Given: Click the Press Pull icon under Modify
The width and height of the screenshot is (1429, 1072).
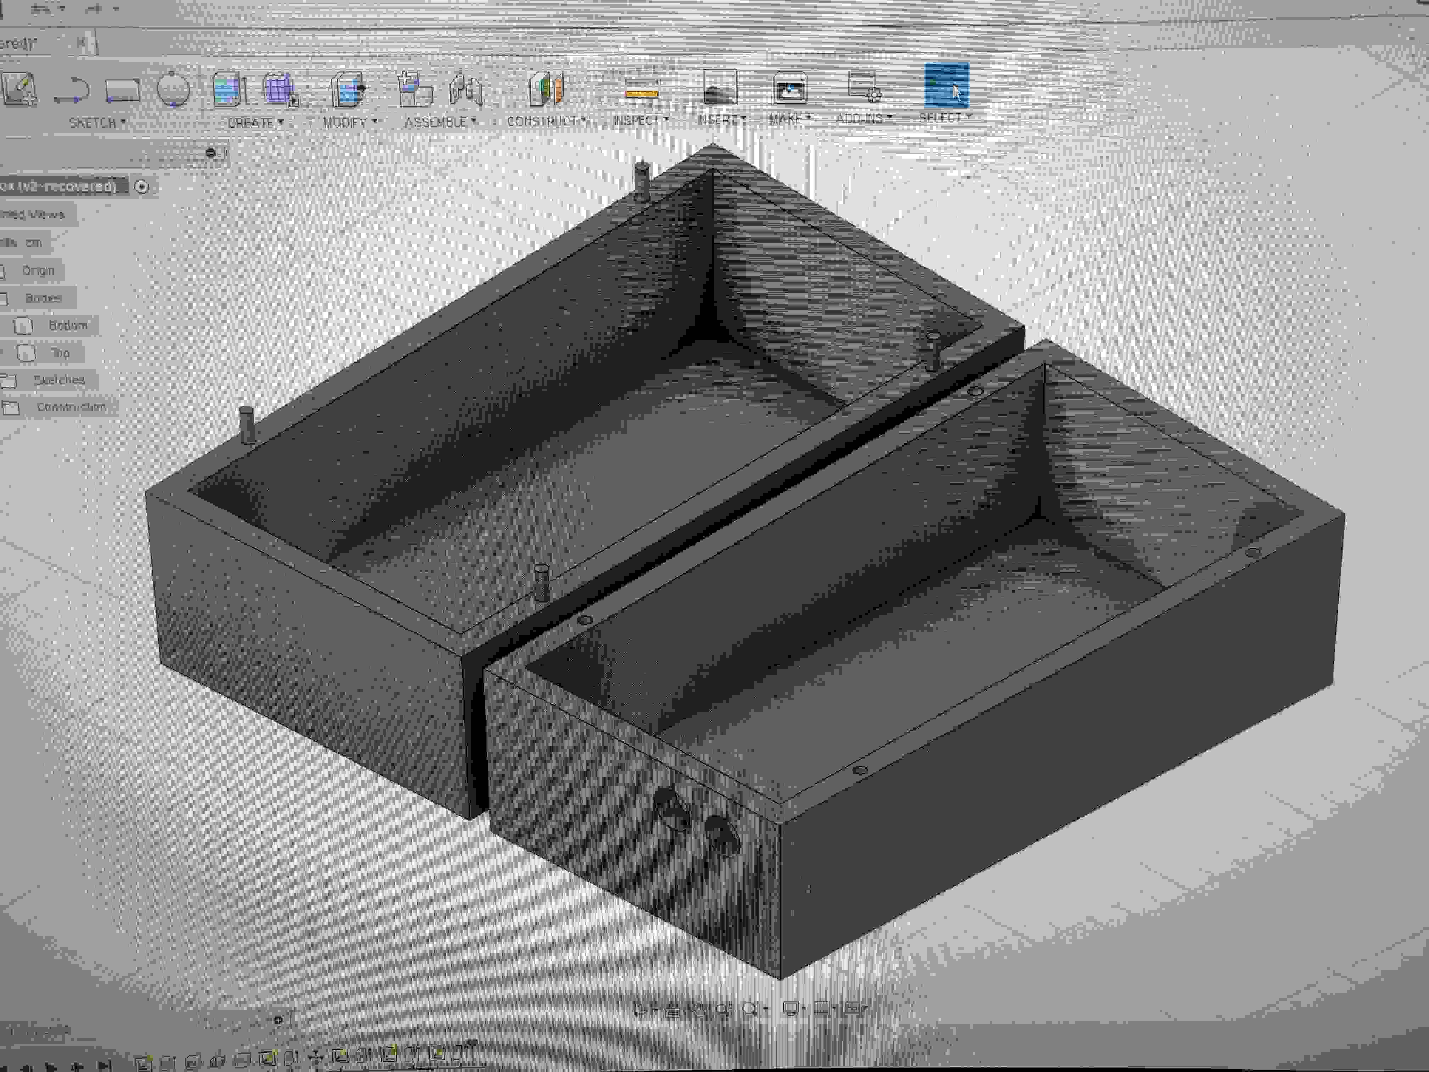Looking at the screenshot, I should [348, 89].
